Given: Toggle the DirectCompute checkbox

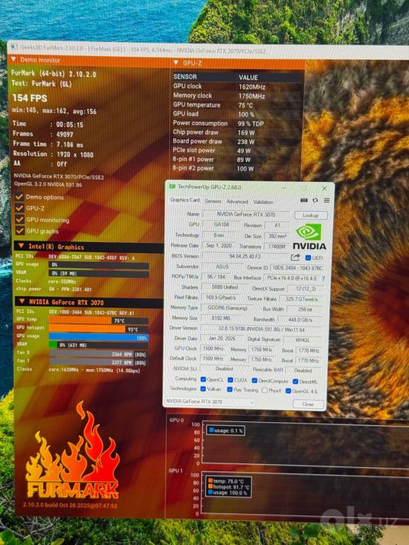Looking at the screenshot, I should point(254,381).
